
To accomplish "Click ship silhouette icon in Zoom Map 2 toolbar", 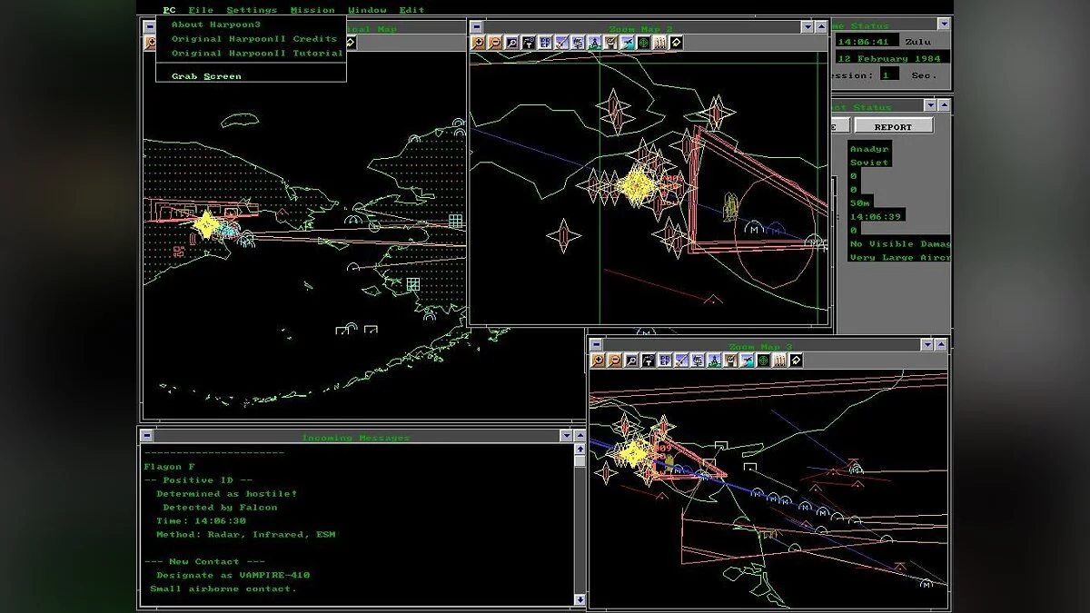I will coord(595,43).
